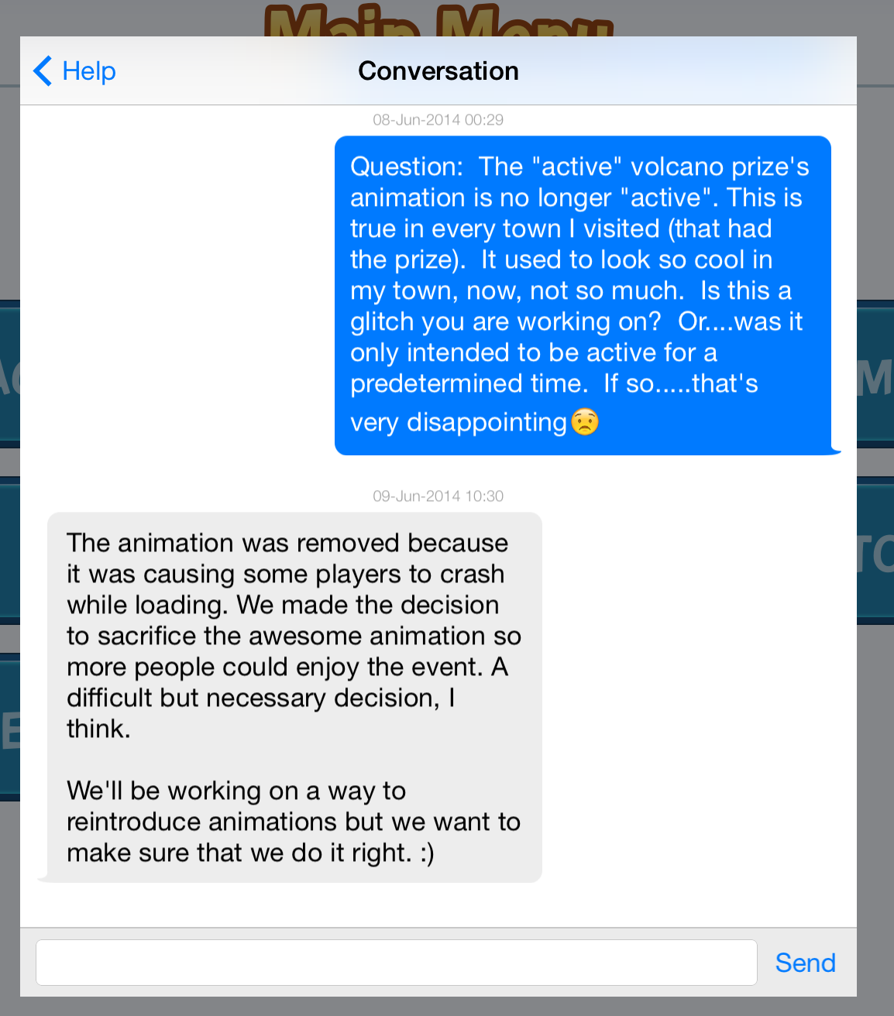Click the 09-Jun-2014 10:30 timestamp
Screen dimensions: 894x1016
438,496
